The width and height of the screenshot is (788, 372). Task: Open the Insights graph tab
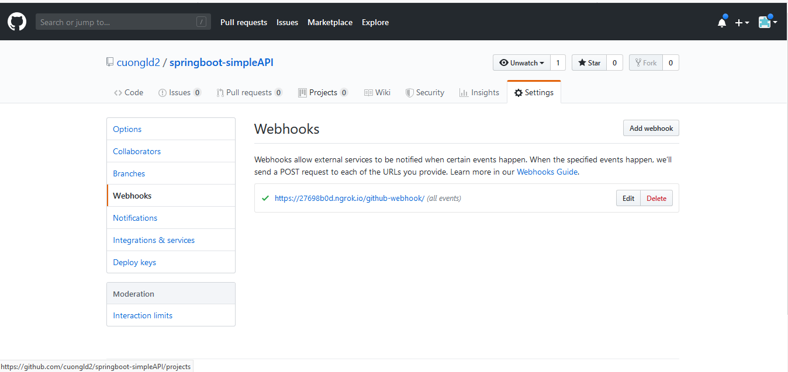click(x=479, y=92)
